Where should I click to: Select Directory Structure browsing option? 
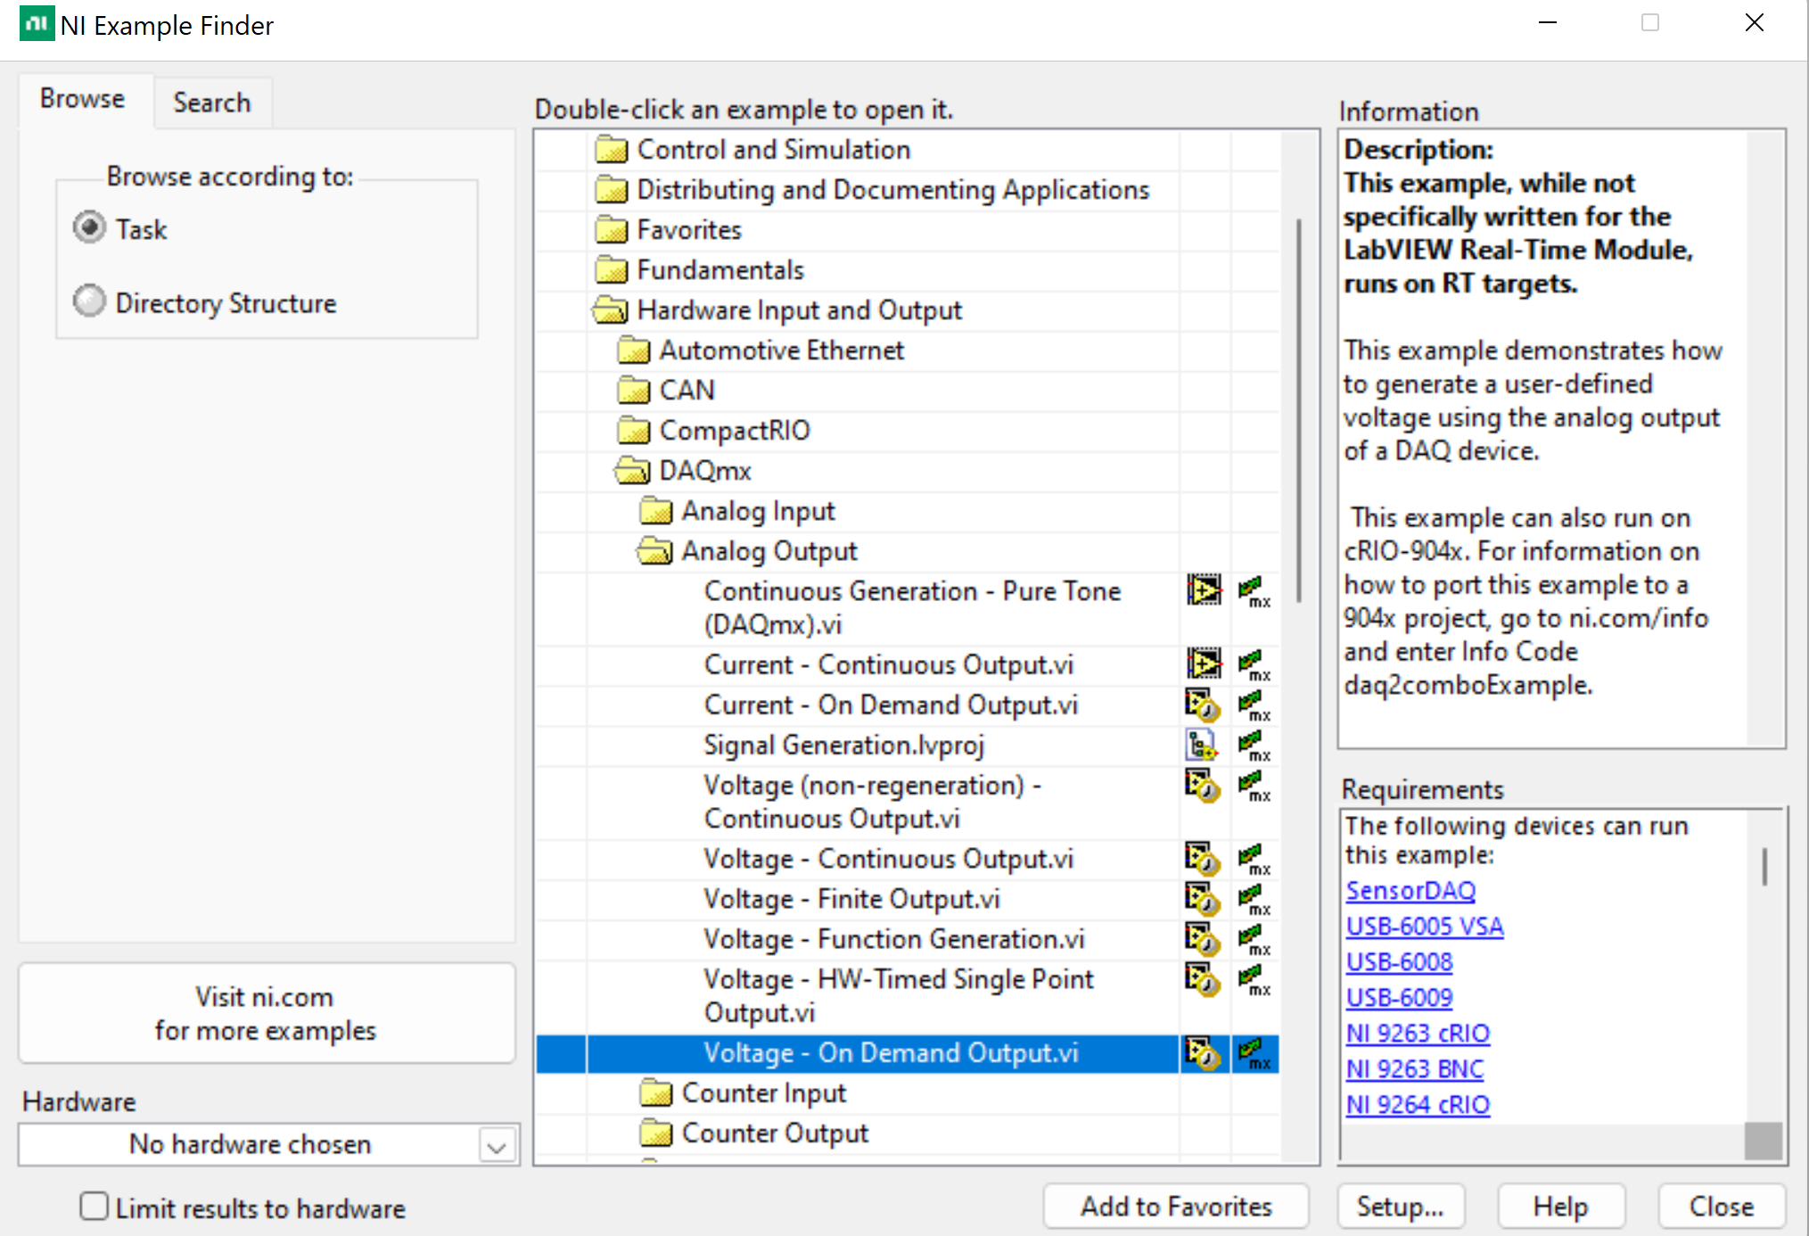tap(89, 301)
